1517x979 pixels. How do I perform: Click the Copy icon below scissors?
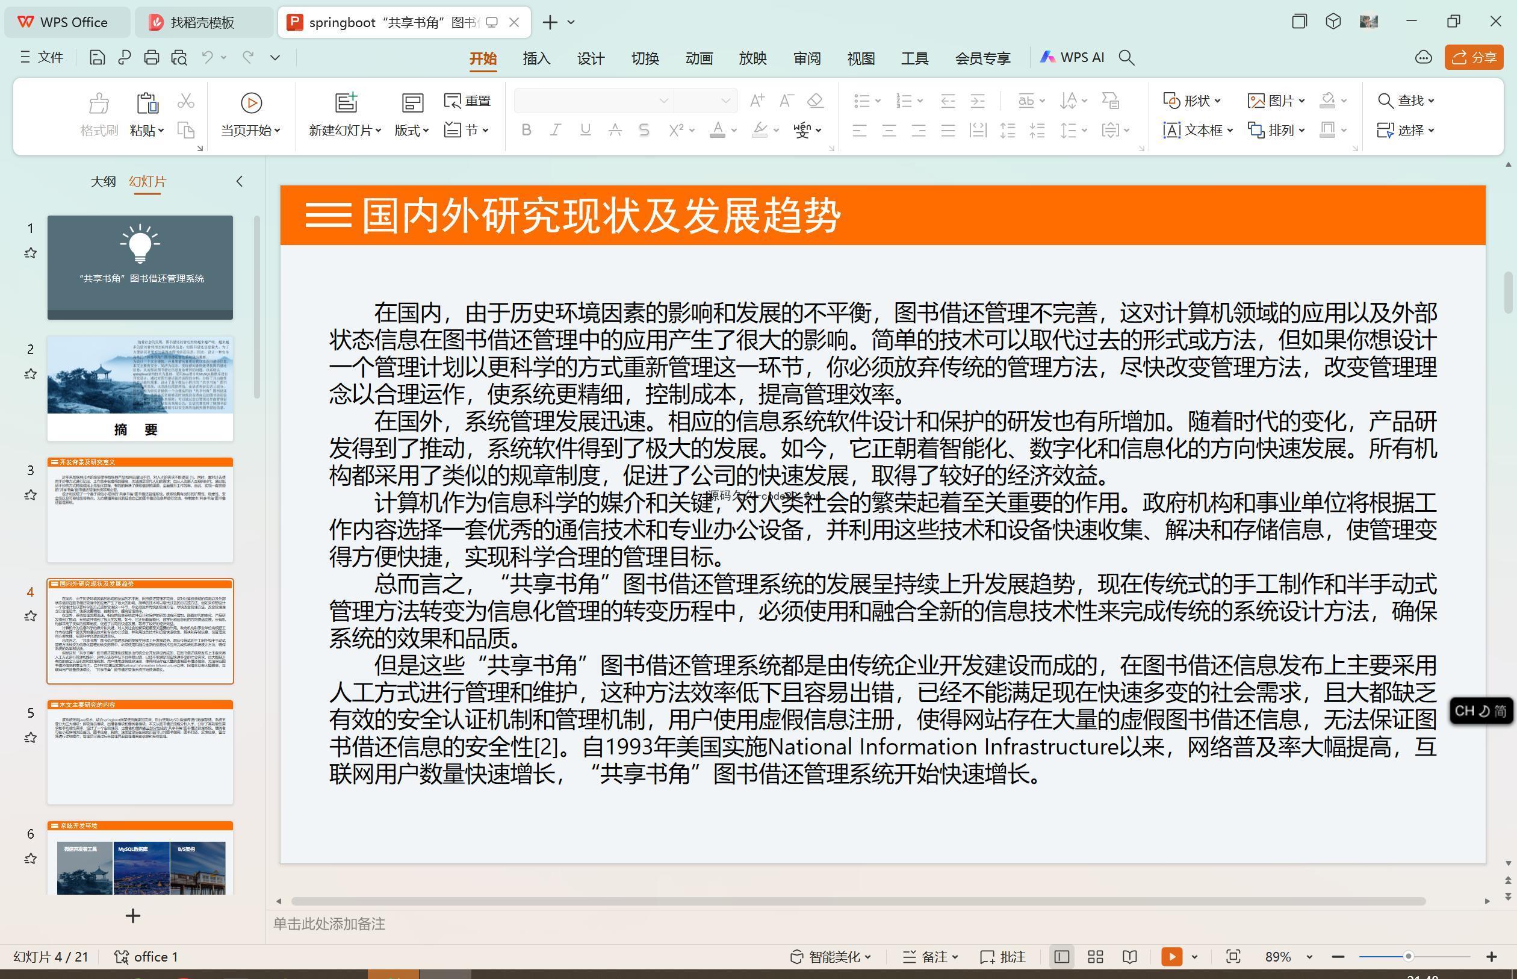pos(185,130)
